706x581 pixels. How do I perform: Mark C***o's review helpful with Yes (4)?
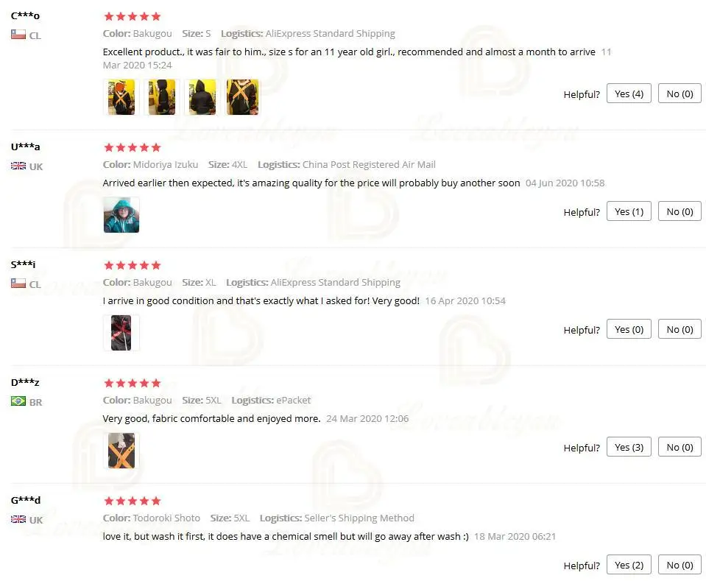pos(629,94)
